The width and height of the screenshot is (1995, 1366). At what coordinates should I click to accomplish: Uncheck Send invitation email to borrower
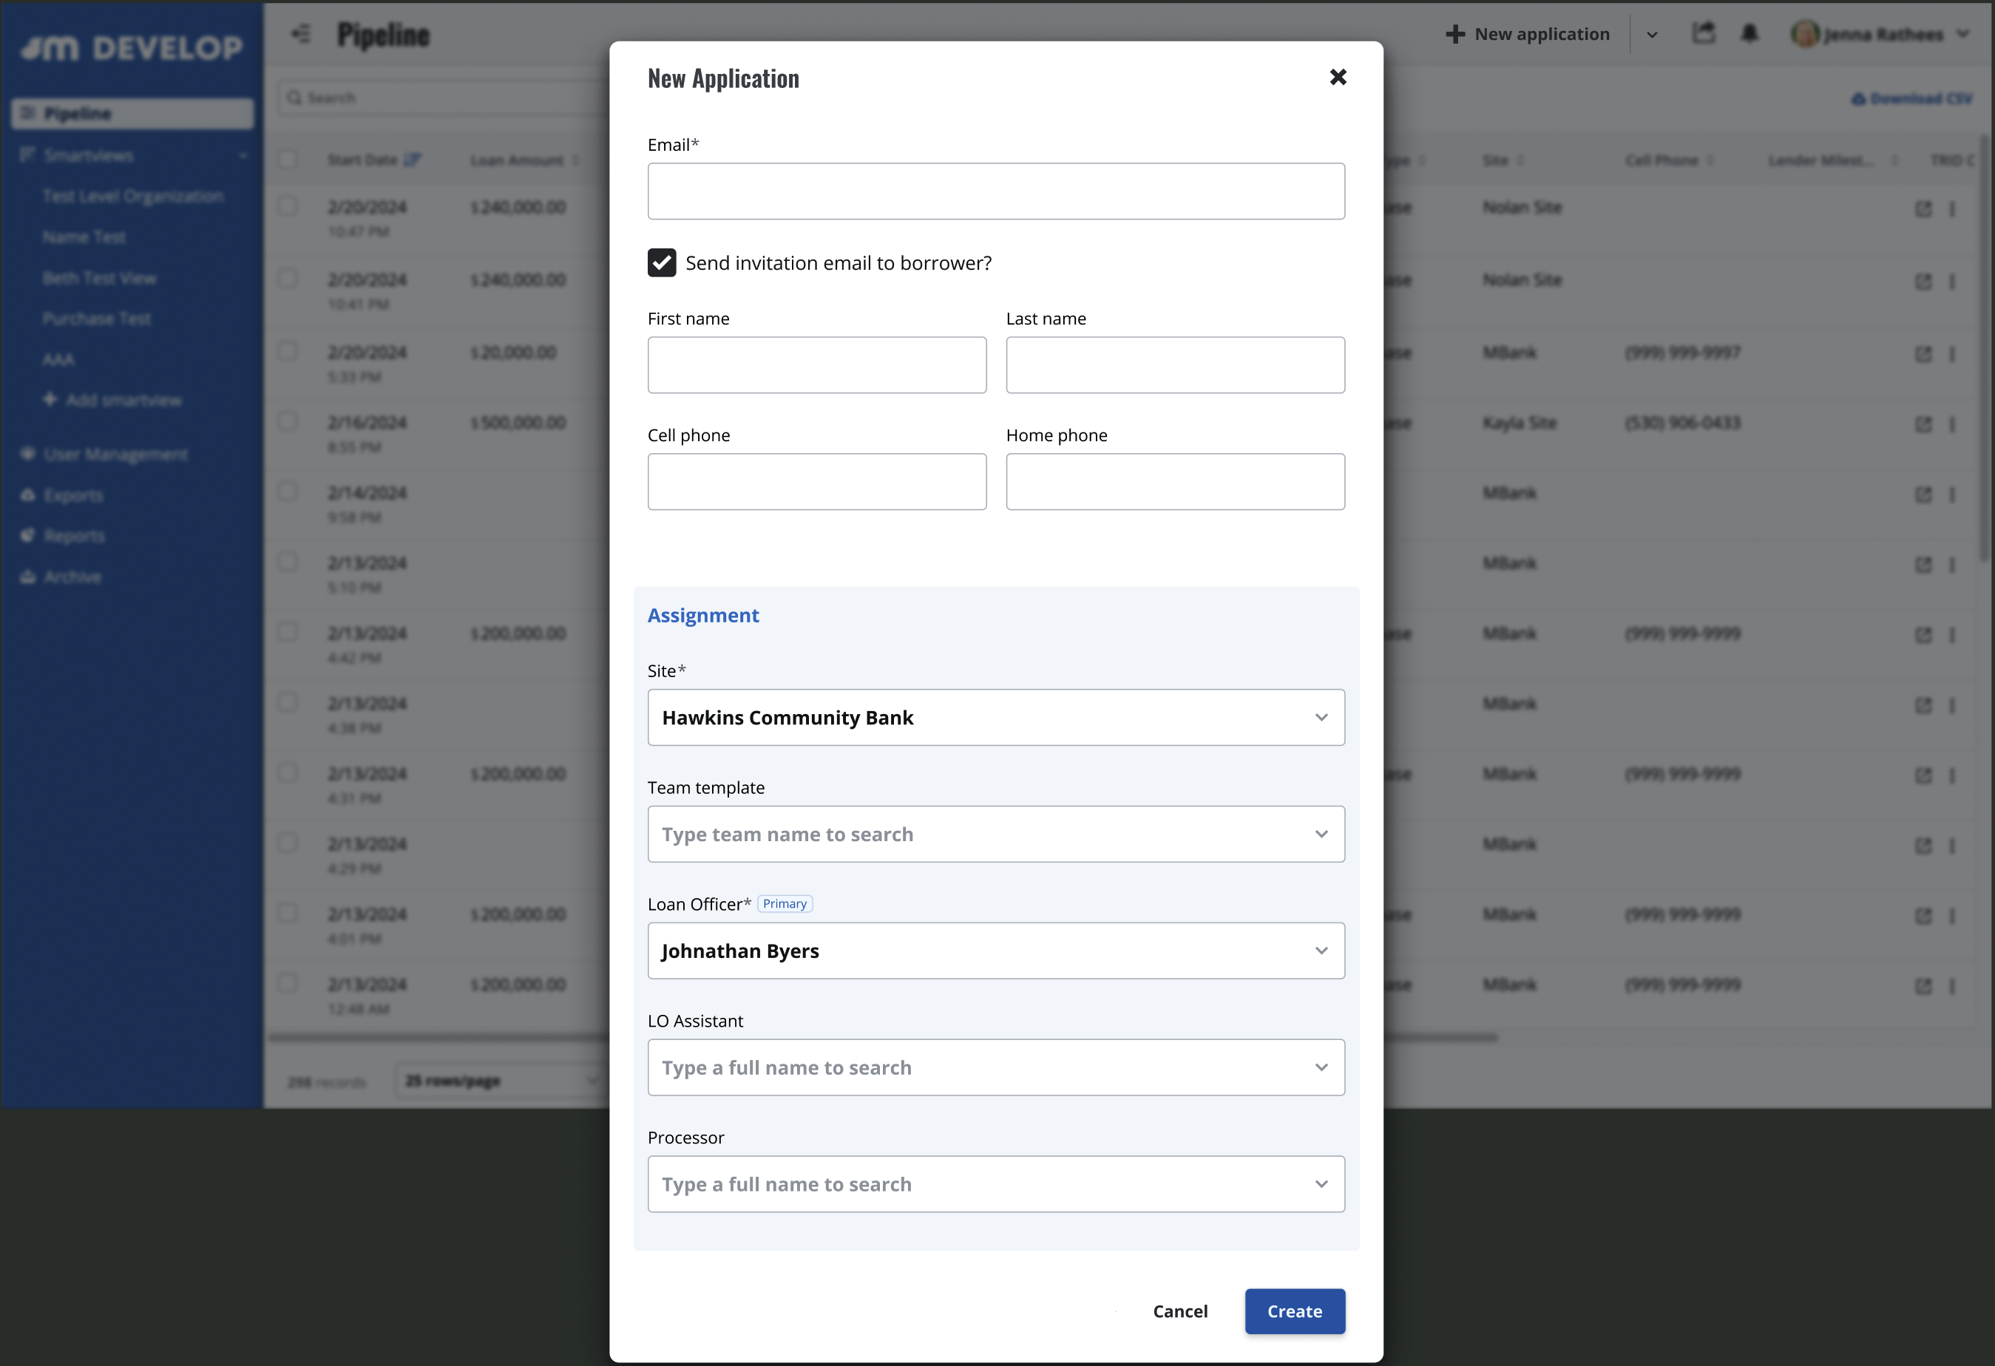662,262
